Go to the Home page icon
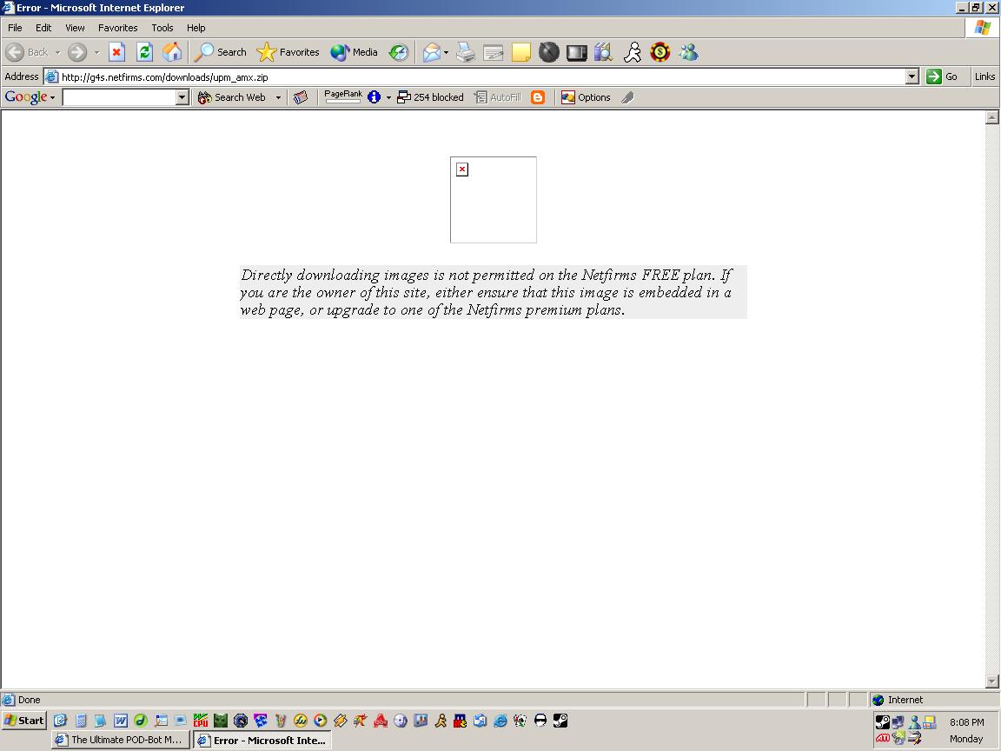 coord(172,52)
